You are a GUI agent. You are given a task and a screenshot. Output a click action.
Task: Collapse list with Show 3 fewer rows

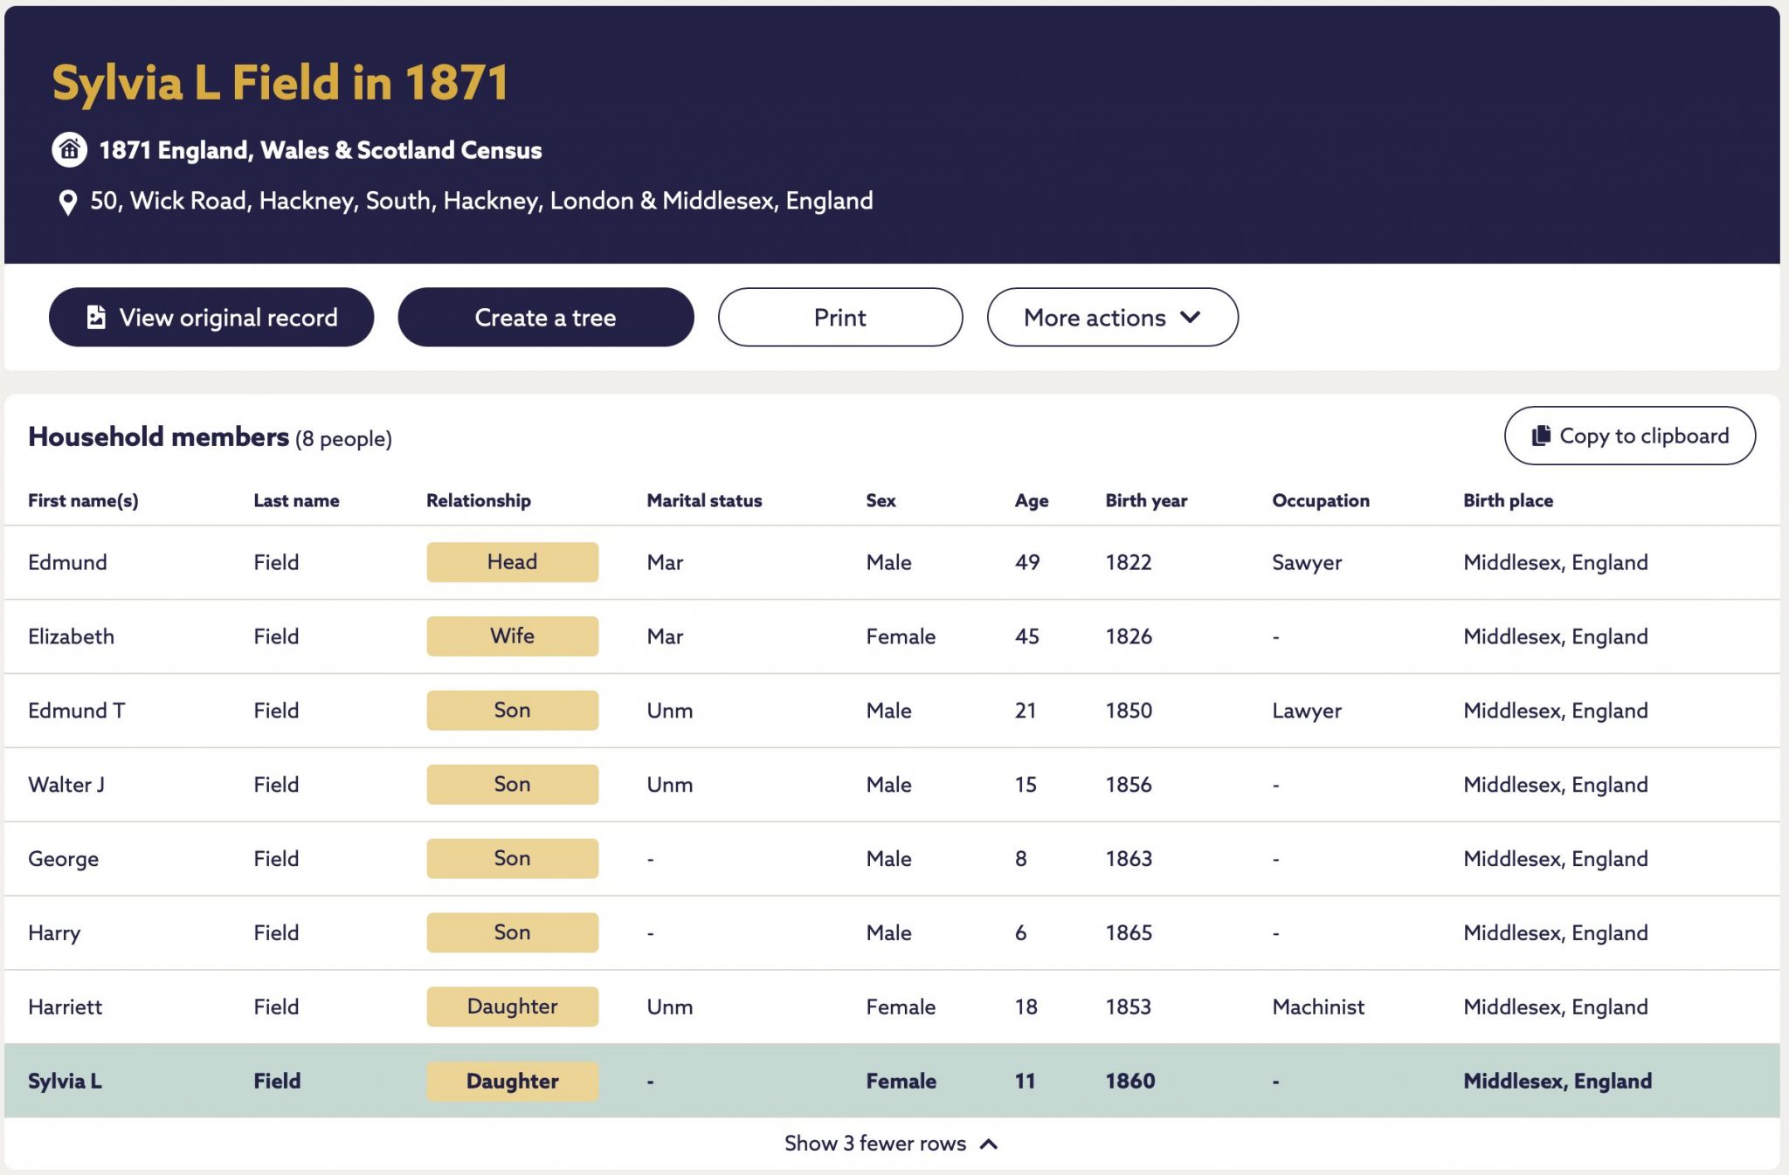pyautogui.click(x=891, y=1144)
